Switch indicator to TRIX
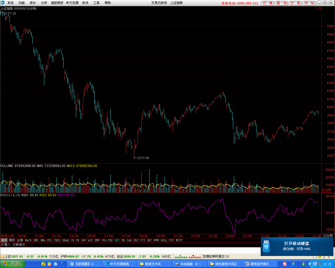This screenshot has width=335, height=268. click(x=57, y=240)
